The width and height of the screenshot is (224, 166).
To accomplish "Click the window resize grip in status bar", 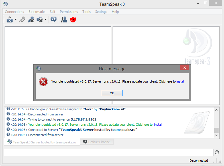I will pyautogui.click(x=220, y=161).
